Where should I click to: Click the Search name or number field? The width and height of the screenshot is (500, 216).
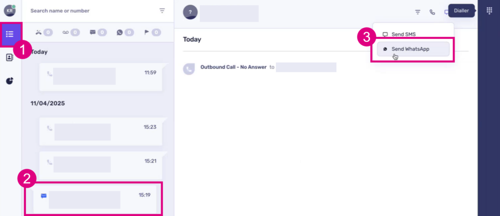pyautogui.click(x=88, y=11)
